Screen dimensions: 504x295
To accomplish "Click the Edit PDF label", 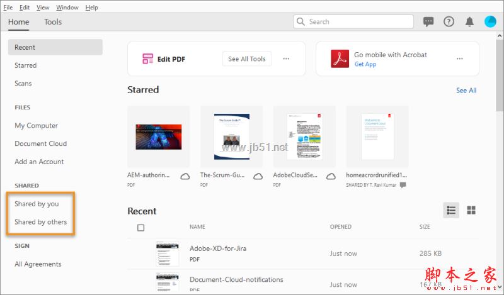I will click(x=171, y=59).
